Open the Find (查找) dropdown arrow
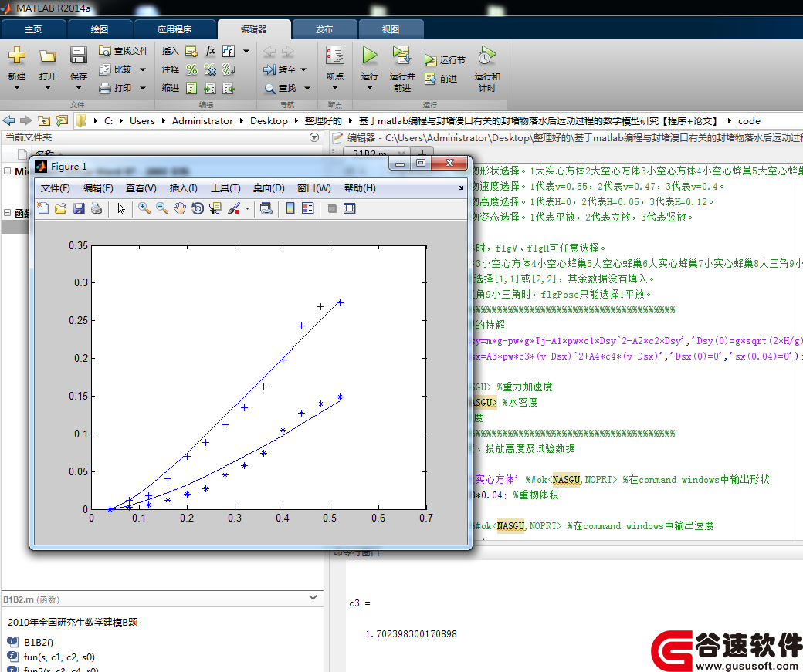 click(307, 88)
